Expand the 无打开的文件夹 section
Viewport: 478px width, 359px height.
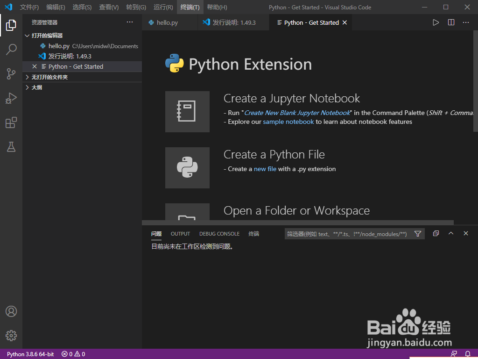tap(82, 77)
